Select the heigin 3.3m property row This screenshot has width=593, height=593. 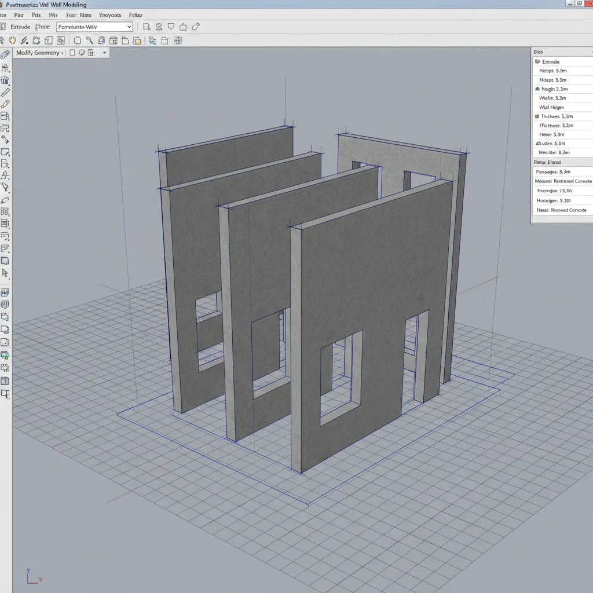[563, 89]
